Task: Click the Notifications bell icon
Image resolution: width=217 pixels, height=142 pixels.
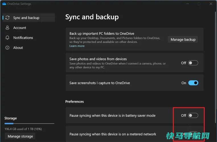Action: click(x=7, y=37)
